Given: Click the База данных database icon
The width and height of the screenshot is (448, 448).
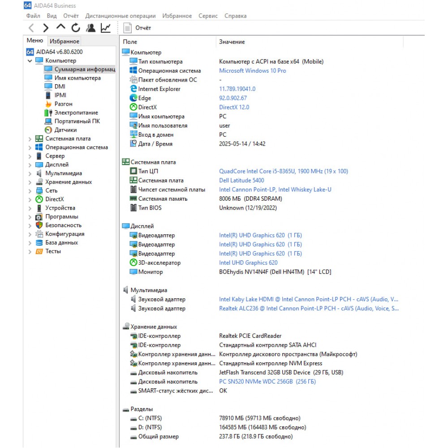Looking at the screenshot, I should [39, 242].
